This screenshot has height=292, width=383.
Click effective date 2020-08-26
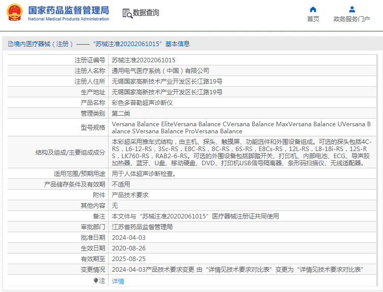[129, 248]
